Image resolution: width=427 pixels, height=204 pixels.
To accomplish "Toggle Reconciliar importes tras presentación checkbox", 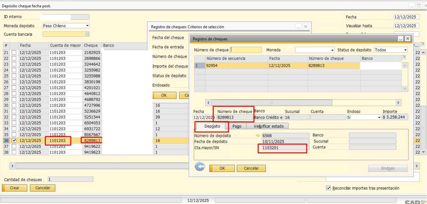I will pyautogui.click(x=328, y=188).
